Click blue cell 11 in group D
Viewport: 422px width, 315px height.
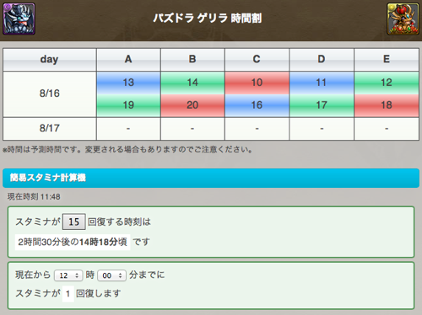pyautogui.click(x=322, y=83)
